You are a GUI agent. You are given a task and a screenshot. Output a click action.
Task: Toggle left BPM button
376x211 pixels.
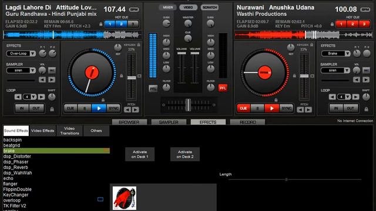pos(134,9)
